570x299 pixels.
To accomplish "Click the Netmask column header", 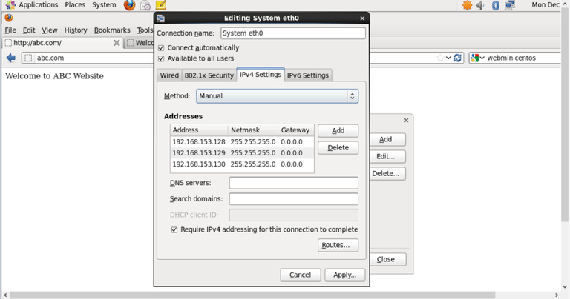I will pyautogui.click(x=252, y=130).
